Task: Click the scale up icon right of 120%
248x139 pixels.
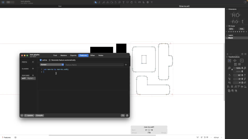Action: [x=245, y=68]
